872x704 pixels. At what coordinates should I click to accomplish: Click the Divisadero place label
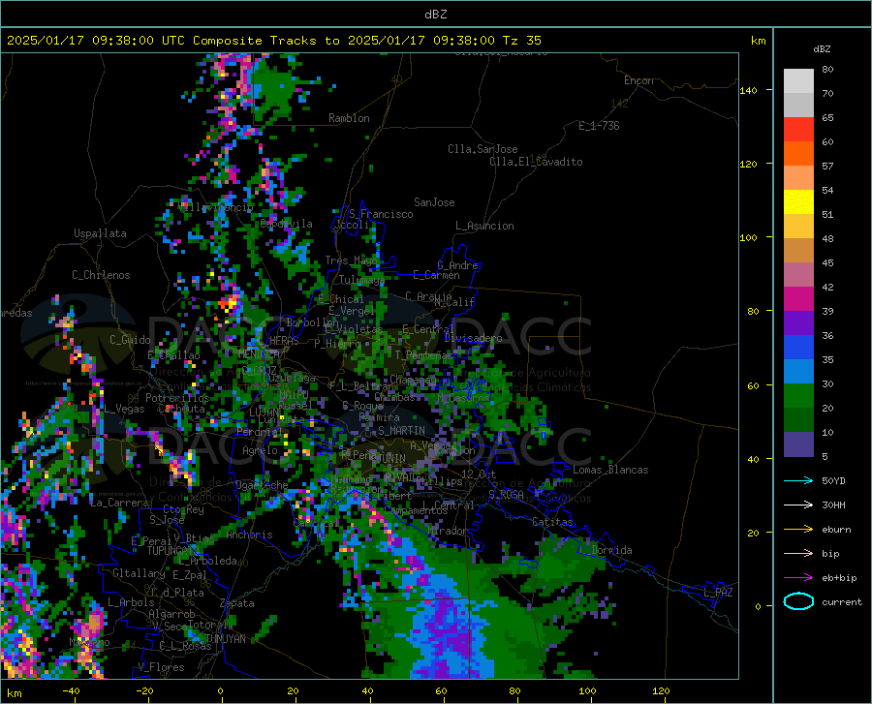tap(473, 338)
